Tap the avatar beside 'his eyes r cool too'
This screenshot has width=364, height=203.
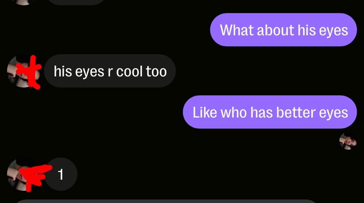click(23, 71)
